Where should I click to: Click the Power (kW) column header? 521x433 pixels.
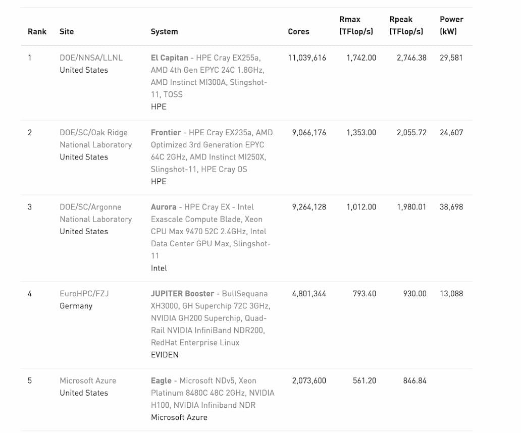click(x=451, y=25)
